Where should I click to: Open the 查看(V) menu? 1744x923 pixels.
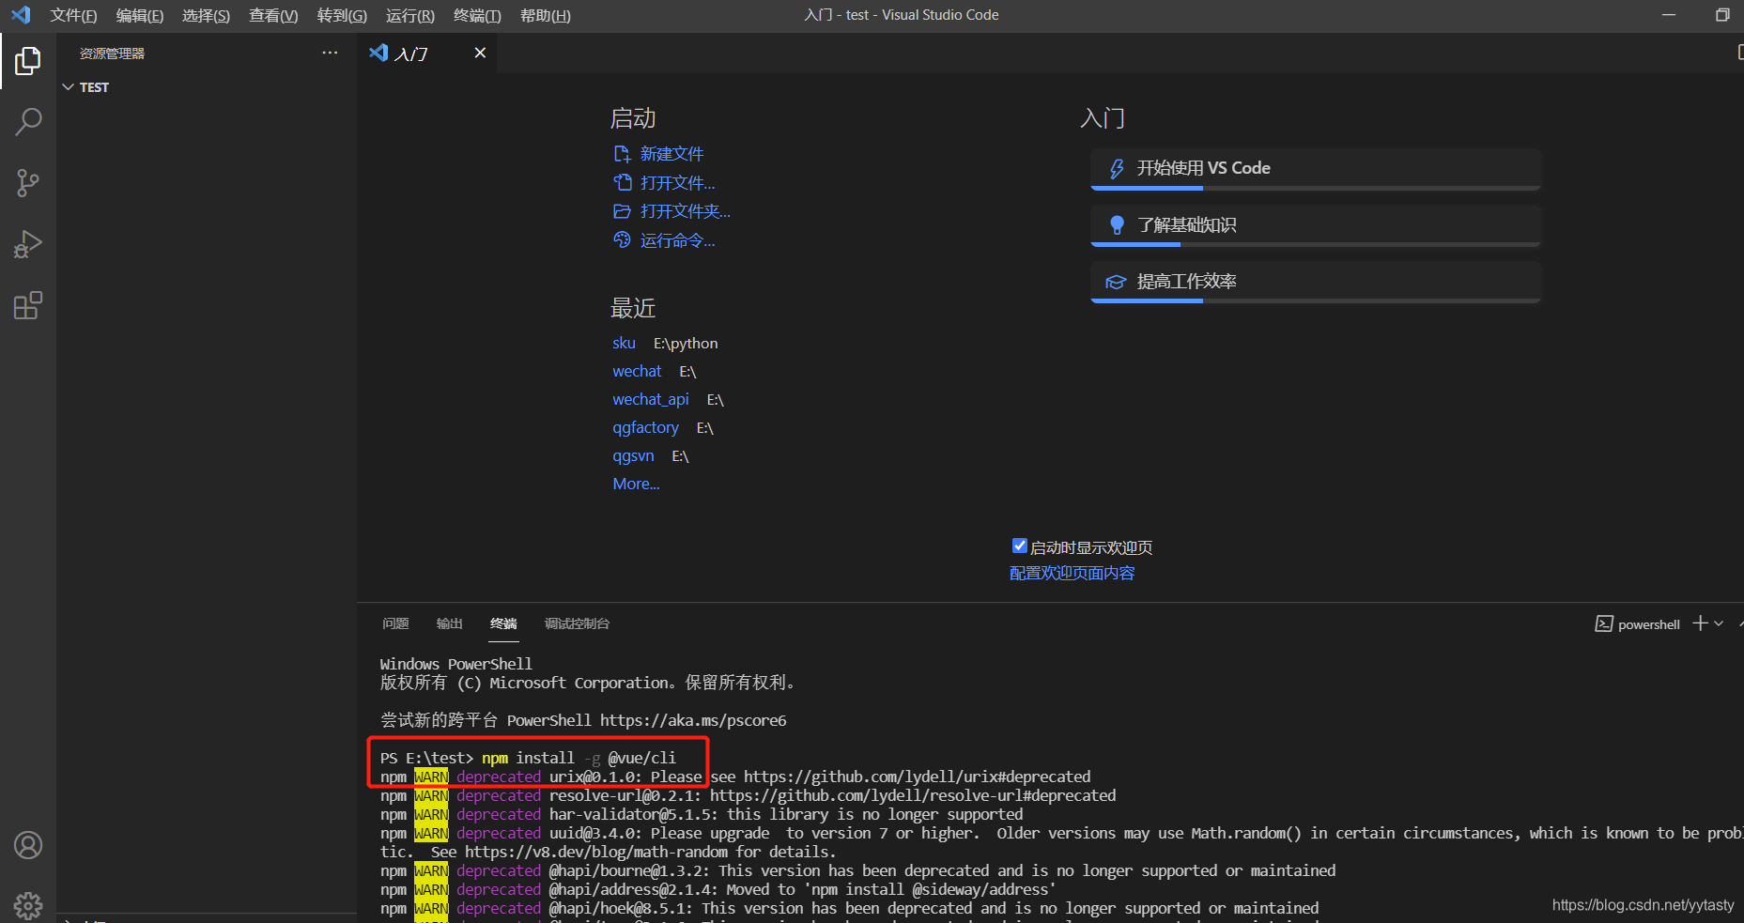click(x=273, y=15)
